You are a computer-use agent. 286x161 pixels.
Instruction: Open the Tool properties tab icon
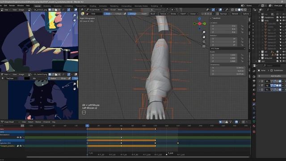coord(254,71)
